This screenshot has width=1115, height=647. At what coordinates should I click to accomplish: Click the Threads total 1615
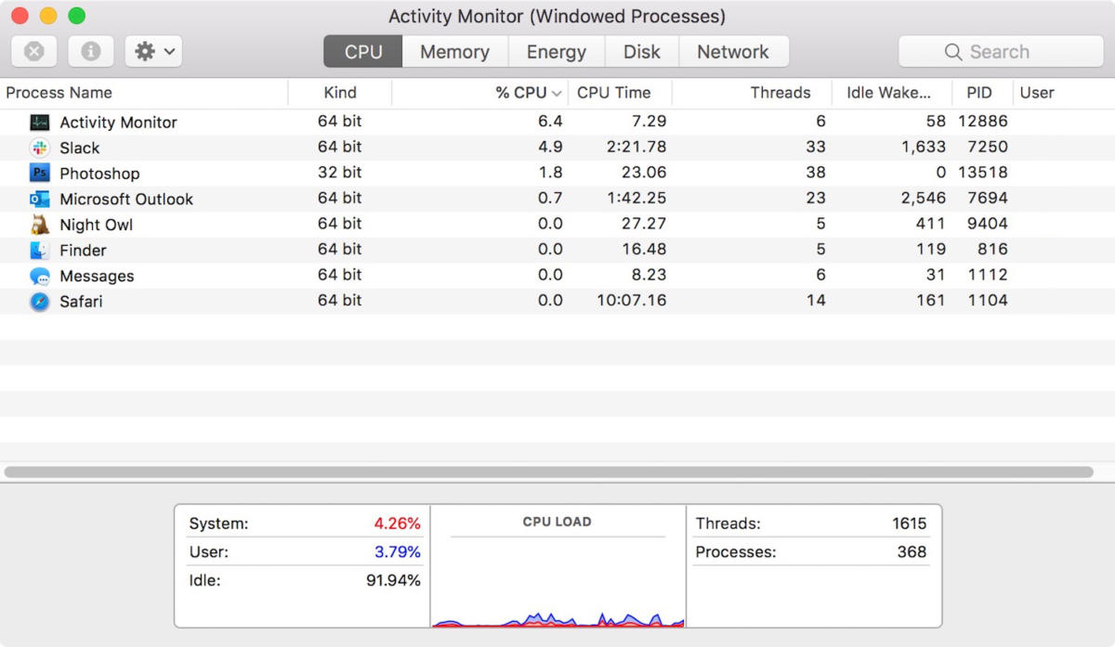[x=910, y=524]
